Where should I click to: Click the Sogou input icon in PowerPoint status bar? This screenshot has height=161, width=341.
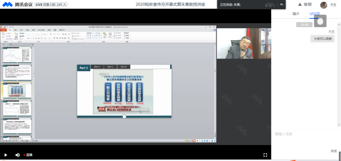194,141
